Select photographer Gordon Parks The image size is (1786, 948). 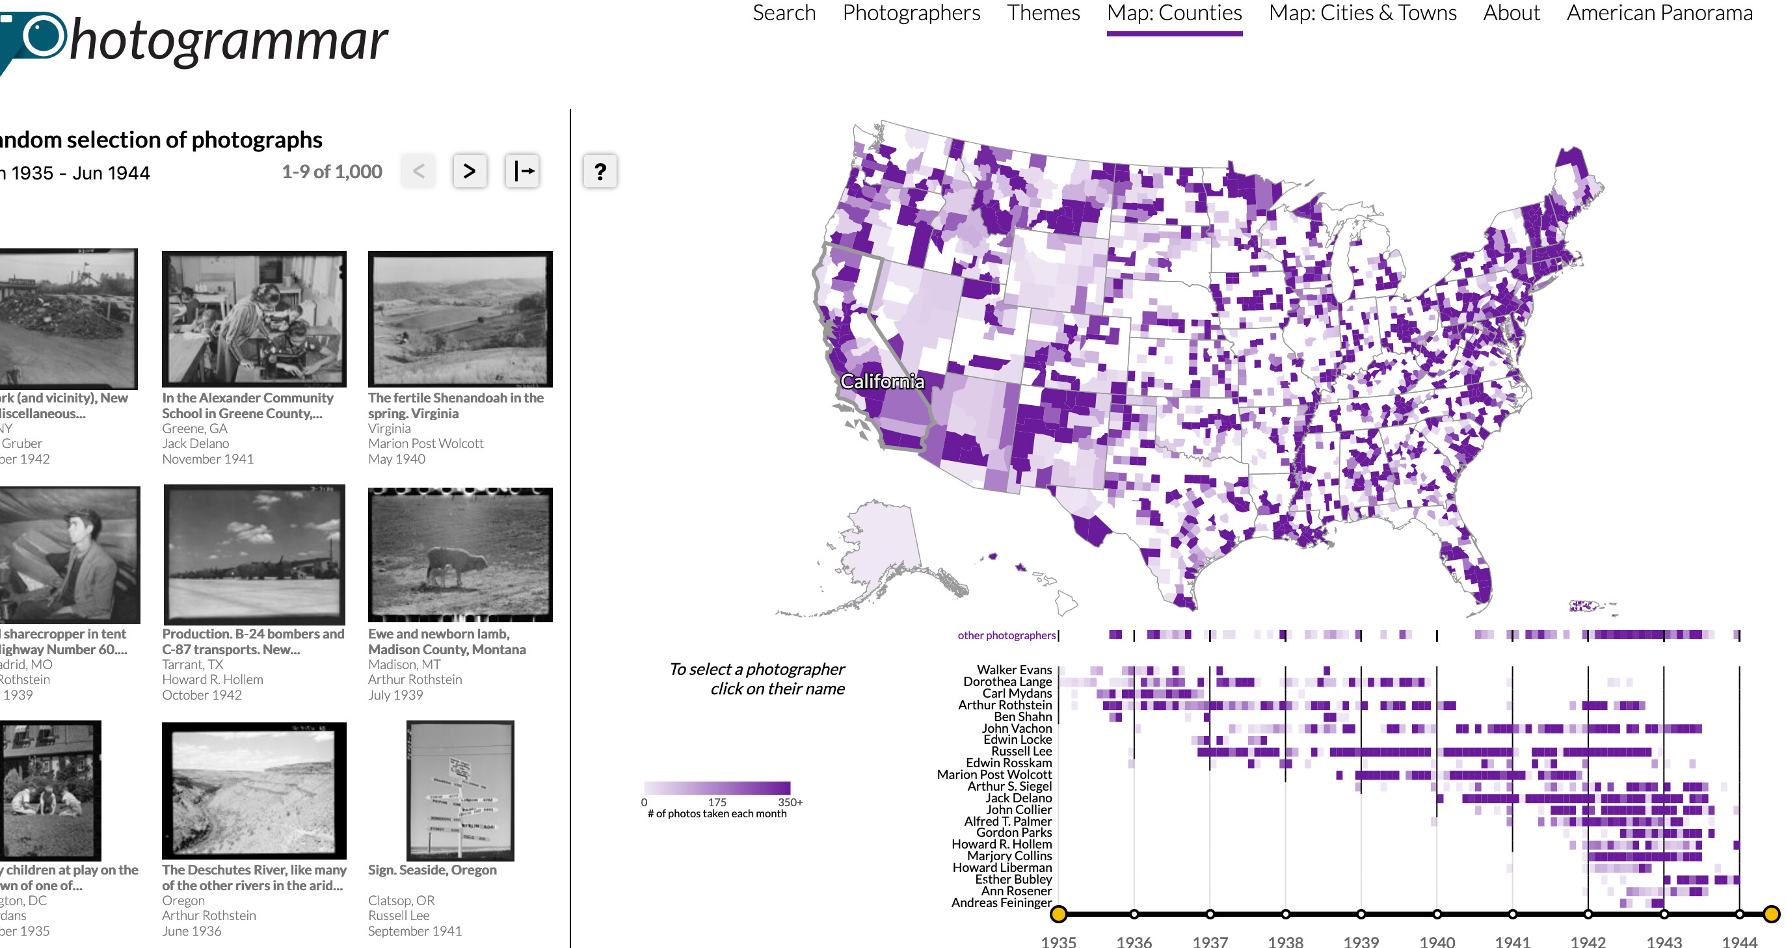tap(1013, 832)
